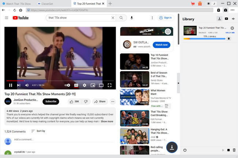Click the YouTube search magnifier button

coord(121,18)
